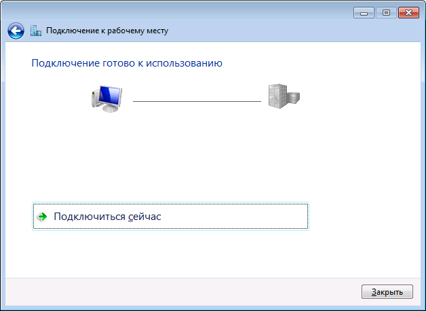This screenshot has width=426, height=311.
Task: Click the Закрыть button
Action: [x=387, y=292]
